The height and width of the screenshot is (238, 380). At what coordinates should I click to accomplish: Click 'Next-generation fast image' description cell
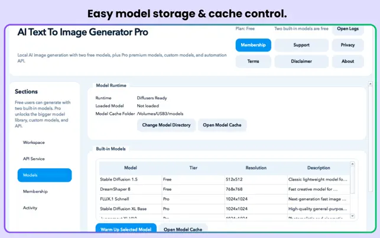[319, 199]
